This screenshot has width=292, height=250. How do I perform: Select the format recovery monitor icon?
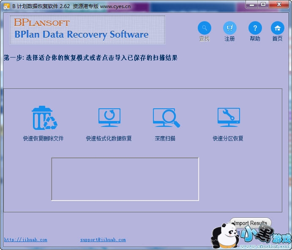tap(109, 118)
